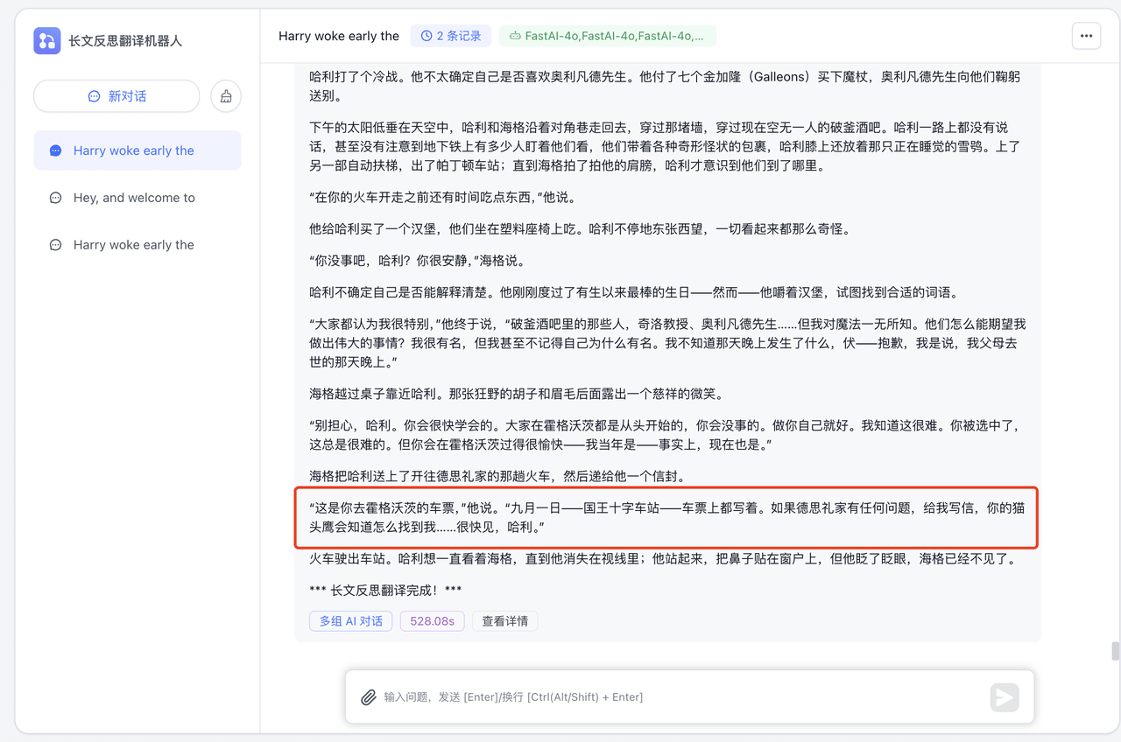Click the clear history broom icon
The image size is (1121, 742).
226,96
